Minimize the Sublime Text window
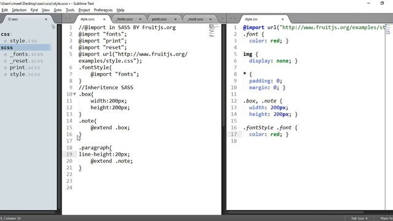Screen dimensions: 393x221 click(x=368, y=3)
